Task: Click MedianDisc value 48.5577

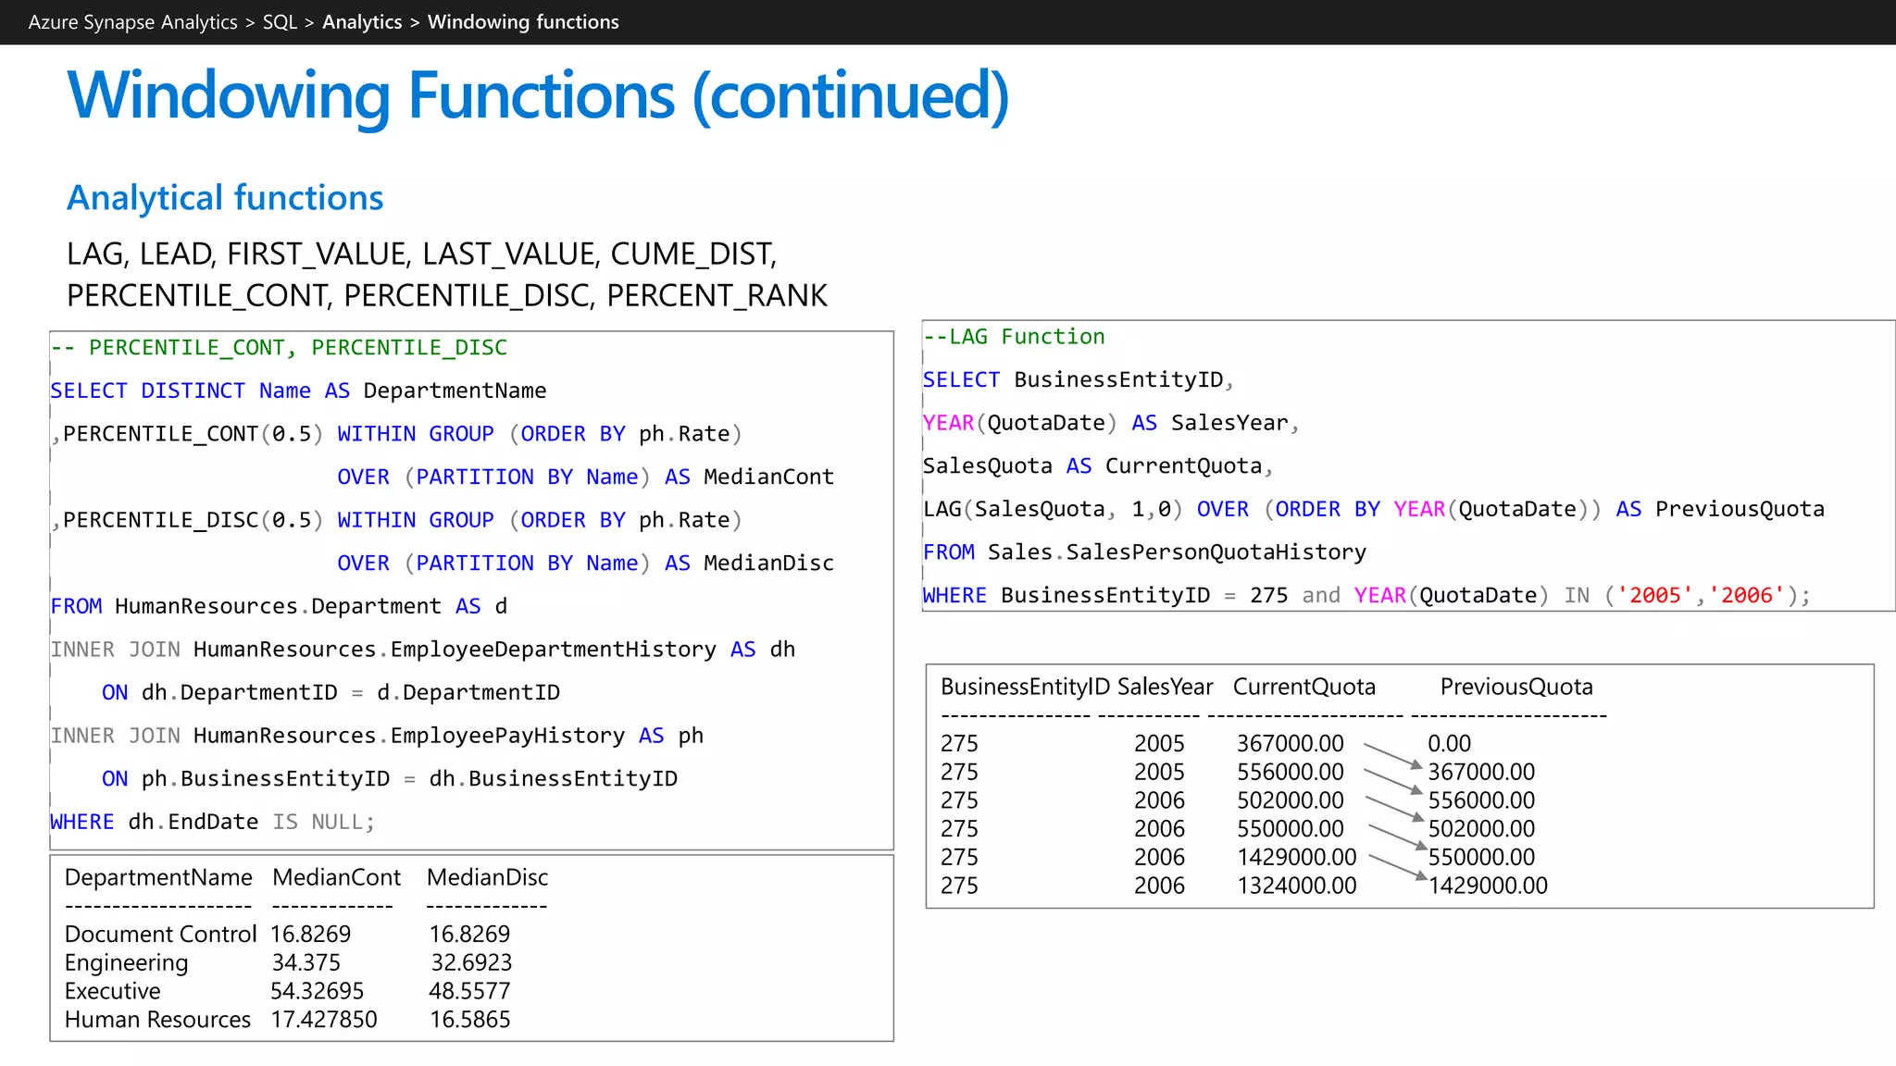Action: coord(469,991)
